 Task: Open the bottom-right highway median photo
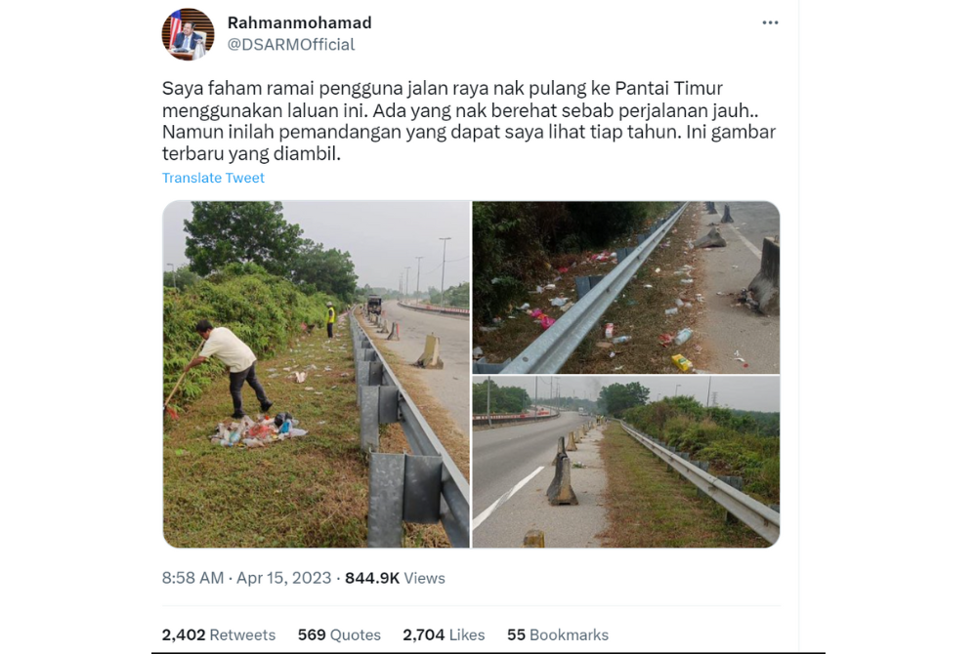pos(625,461)
